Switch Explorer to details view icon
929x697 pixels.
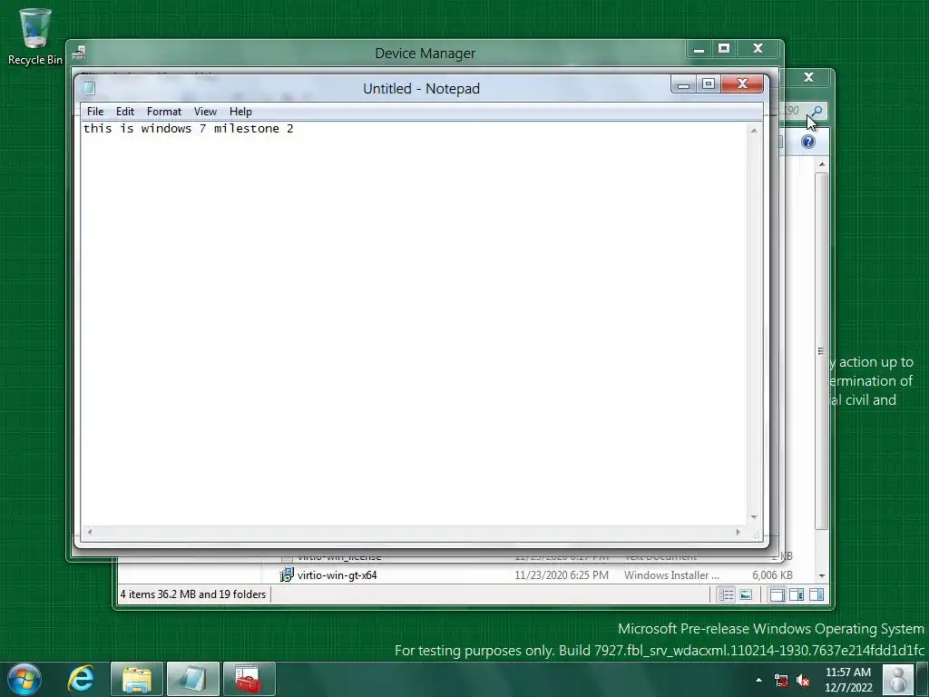tap(727, 594)
